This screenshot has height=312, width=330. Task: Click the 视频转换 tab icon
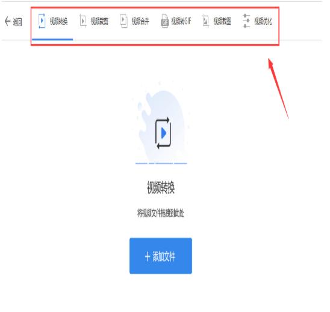42,21
